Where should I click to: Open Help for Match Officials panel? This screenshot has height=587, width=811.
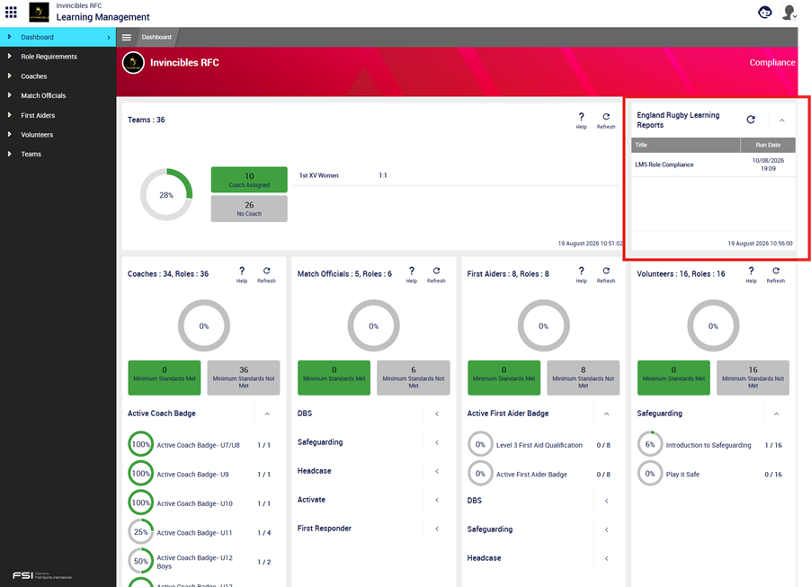(x=411, y=274)
